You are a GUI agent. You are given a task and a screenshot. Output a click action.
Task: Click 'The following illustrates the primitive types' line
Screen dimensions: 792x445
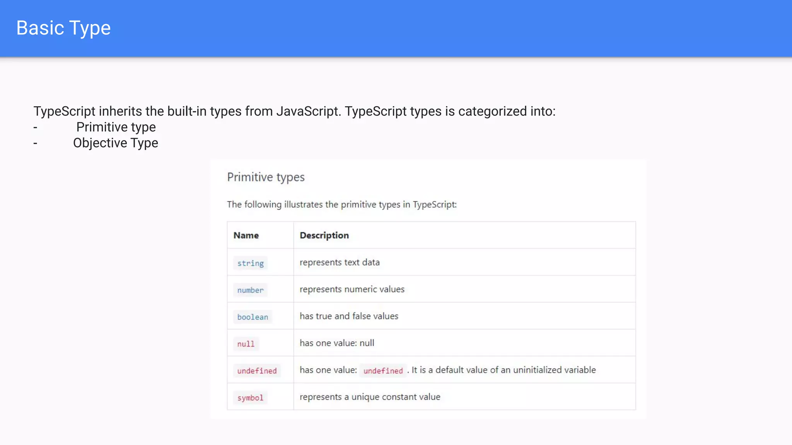pyautogui.click(x=342, y=204)
